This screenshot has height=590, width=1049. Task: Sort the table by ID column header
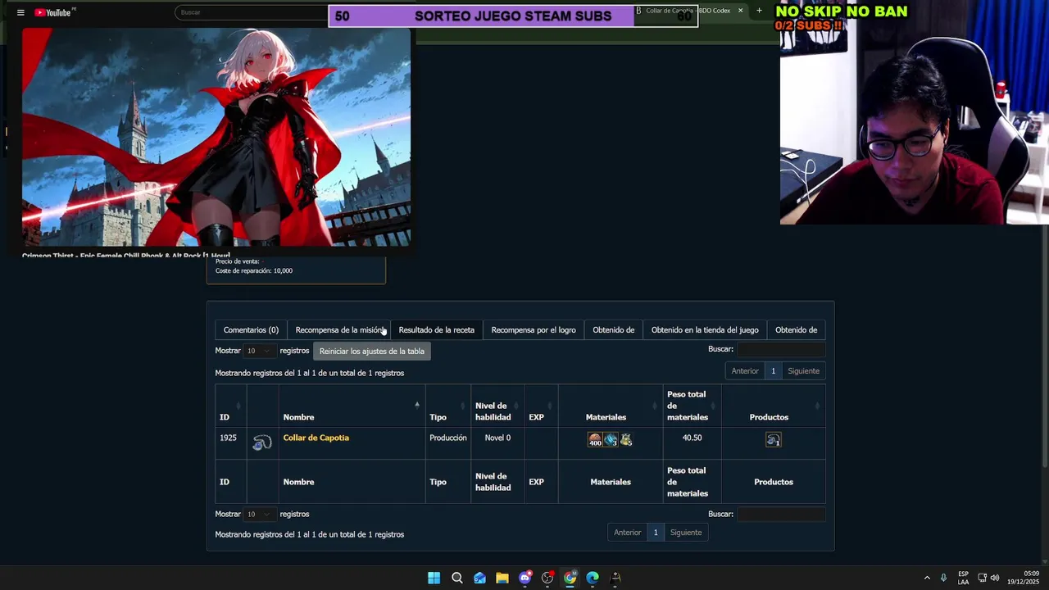230,406
